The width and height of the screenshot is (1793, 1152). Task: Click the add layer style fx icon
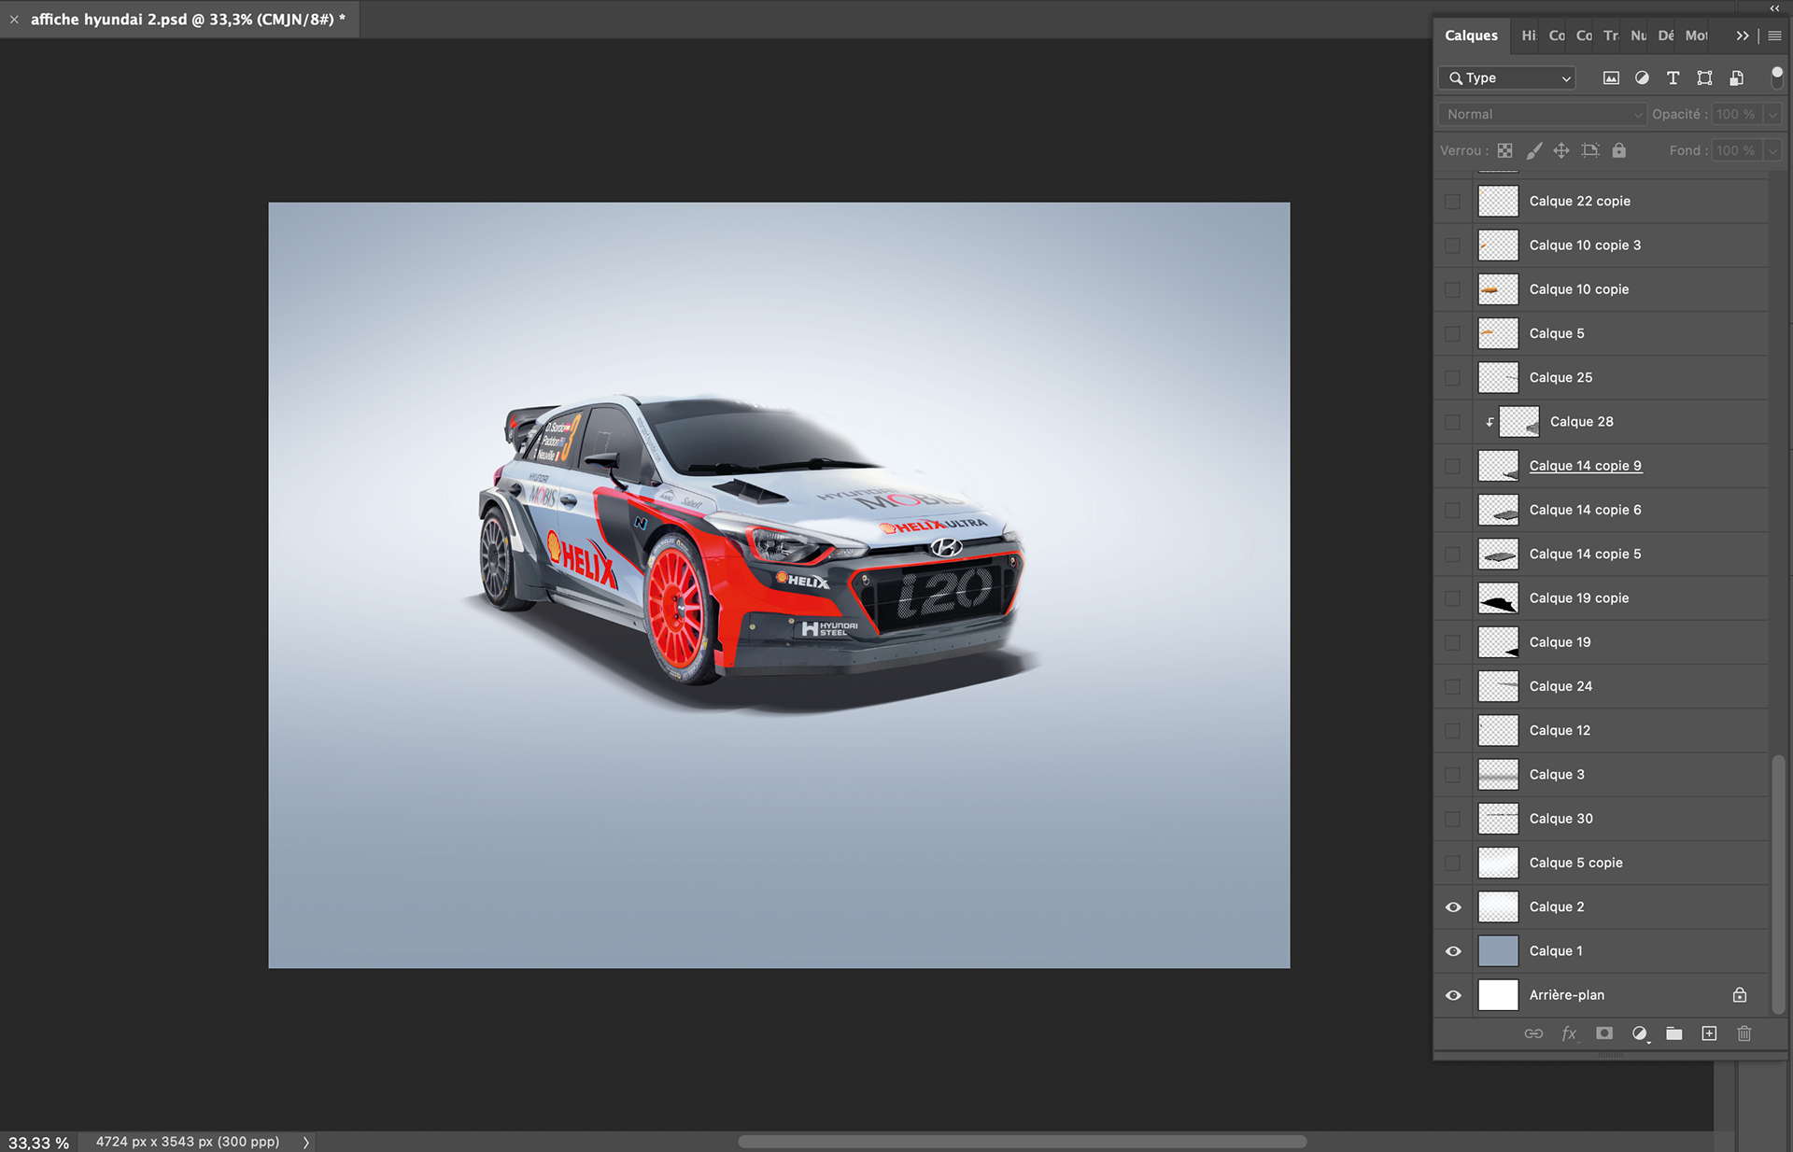[x=1569, y=1033]
